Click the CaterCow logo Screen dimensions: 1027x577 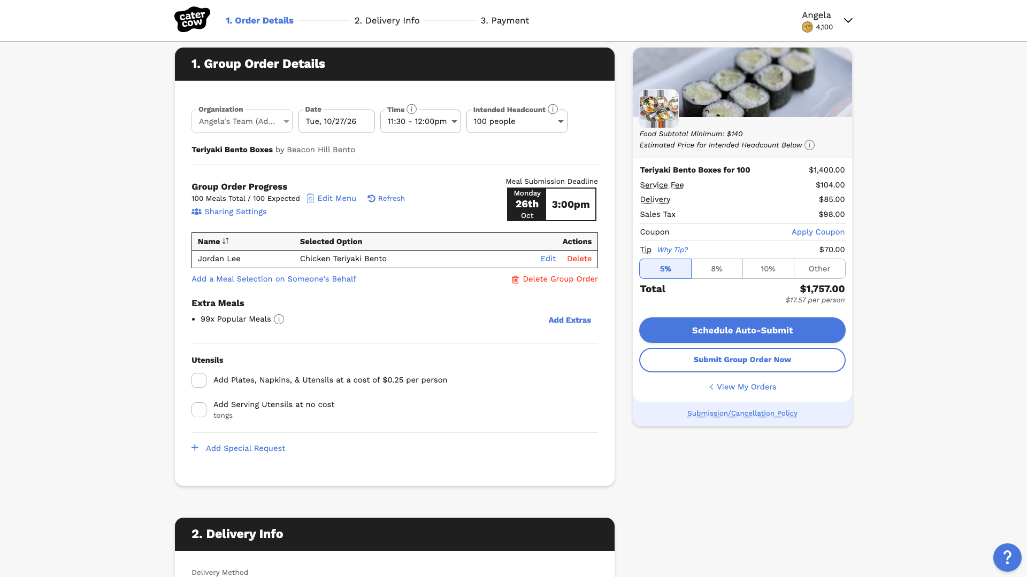click(x=192, y=20)
